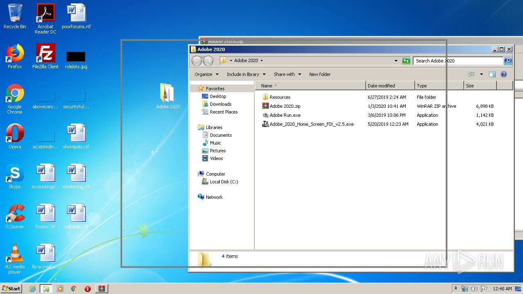Select Adobe_2020_Home_Screen_FIX_v2.5.exe file
This screenshot has height=294, width=523.
[311, 124]
